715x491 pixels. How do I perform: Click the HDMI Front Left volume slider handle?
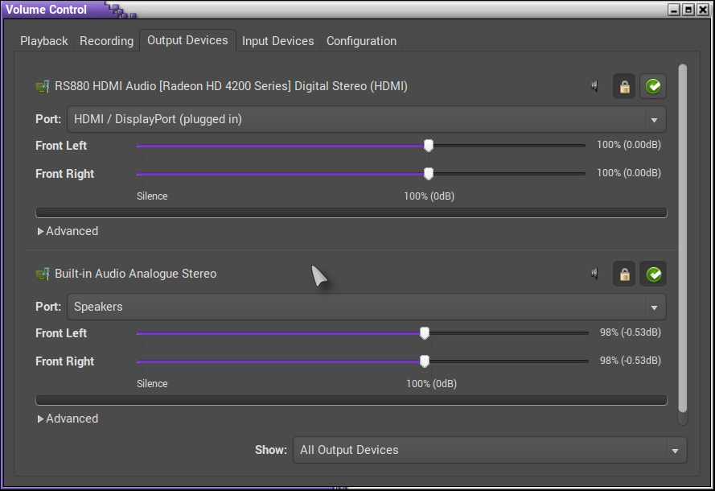coord(429,146)
